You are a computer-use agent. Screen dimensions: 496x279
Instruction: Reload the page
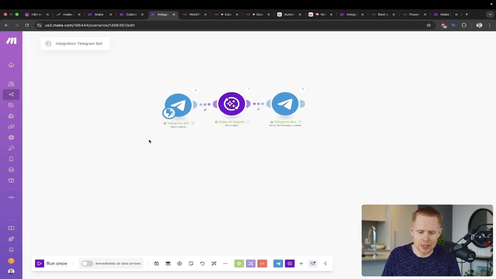[x=27, y=25]
